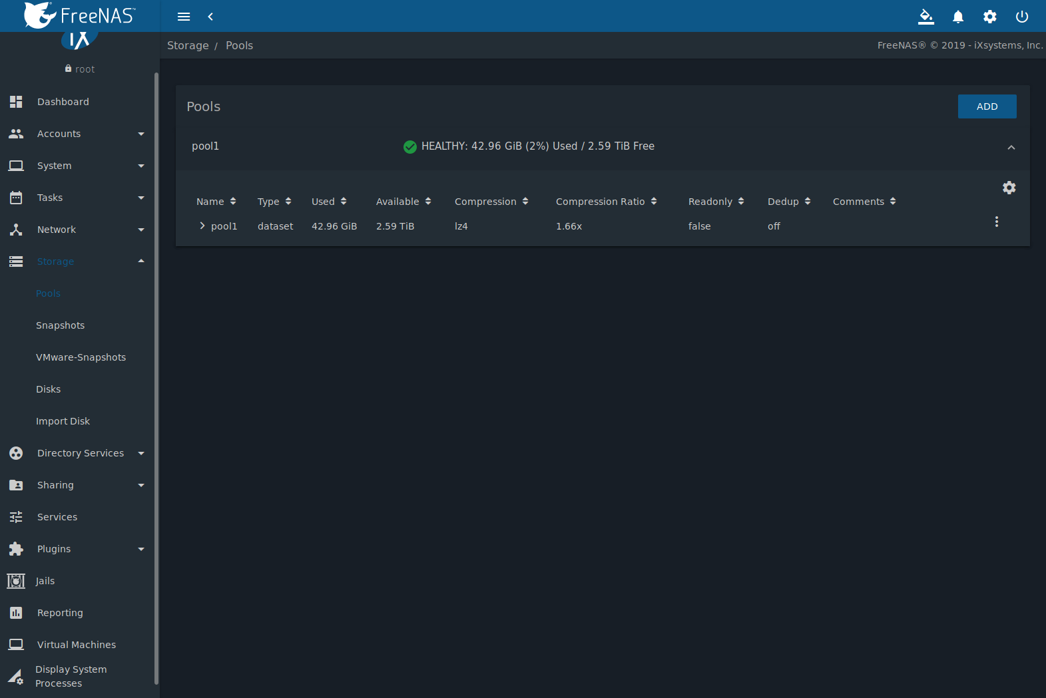The image size is (1046, 698).
Task: Sort by the Dedup column
Action: (789, 202)
